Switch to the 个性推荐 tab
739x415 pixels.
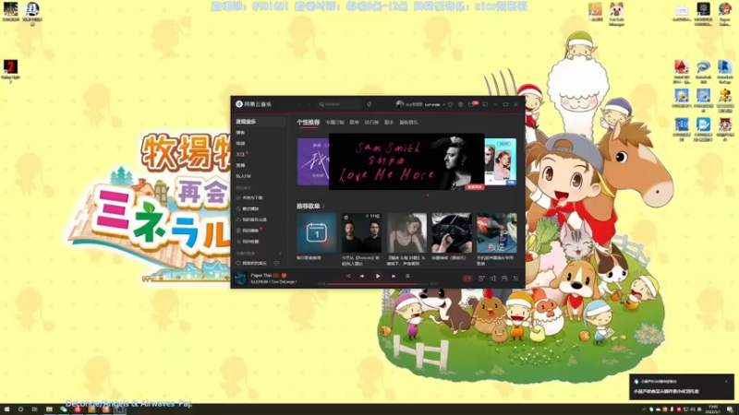tap(309, 123)
